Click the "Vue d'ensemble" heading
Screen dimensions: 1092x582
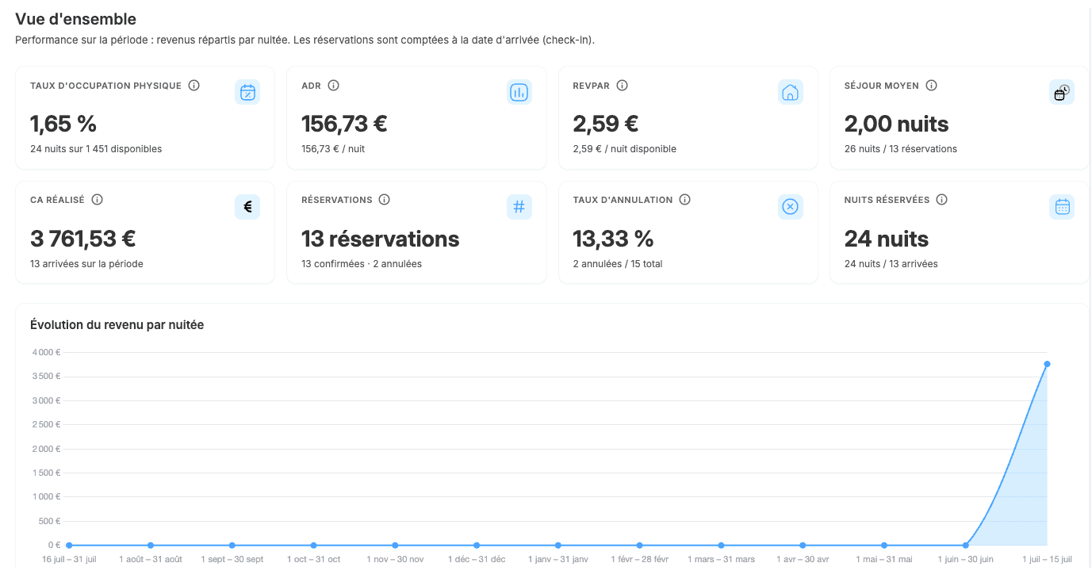[76, 20]
